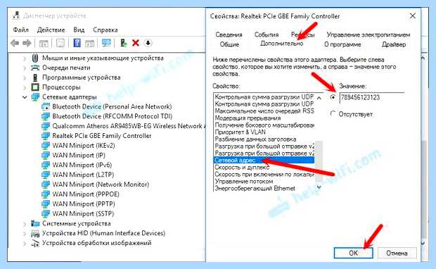436x269 pixels.
Task: Toggle the console tree toolbar icon
Action: coord(44,43)
